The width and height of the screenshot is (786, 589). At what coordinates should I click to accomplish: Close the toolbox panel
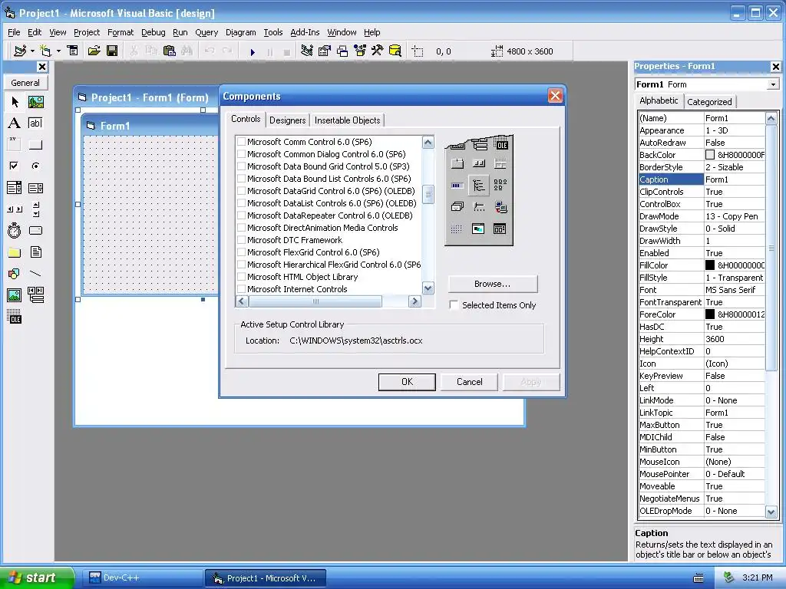click(x=42, y=67)
